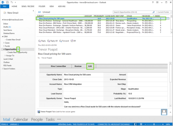Expand the Funds folder triangle
Screen dimensions: 173x126
pos(4,46)
